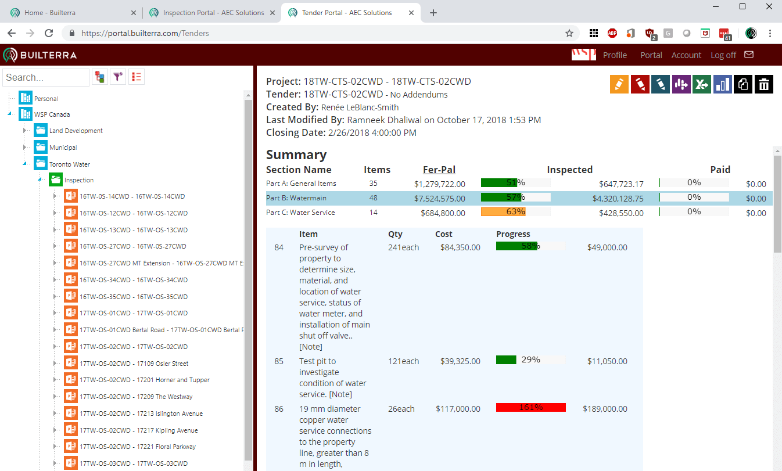
Task: Click item 84 cost $84,350.00
Action: click(460, 247)
